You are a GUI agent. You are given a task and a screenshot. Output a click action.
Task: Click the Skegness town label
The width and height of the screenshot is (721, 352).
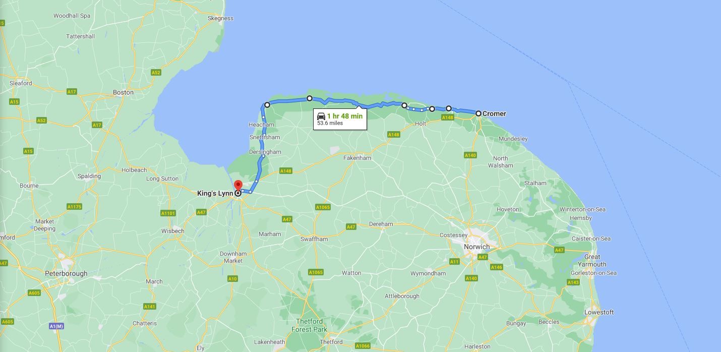tap(220, 18)
